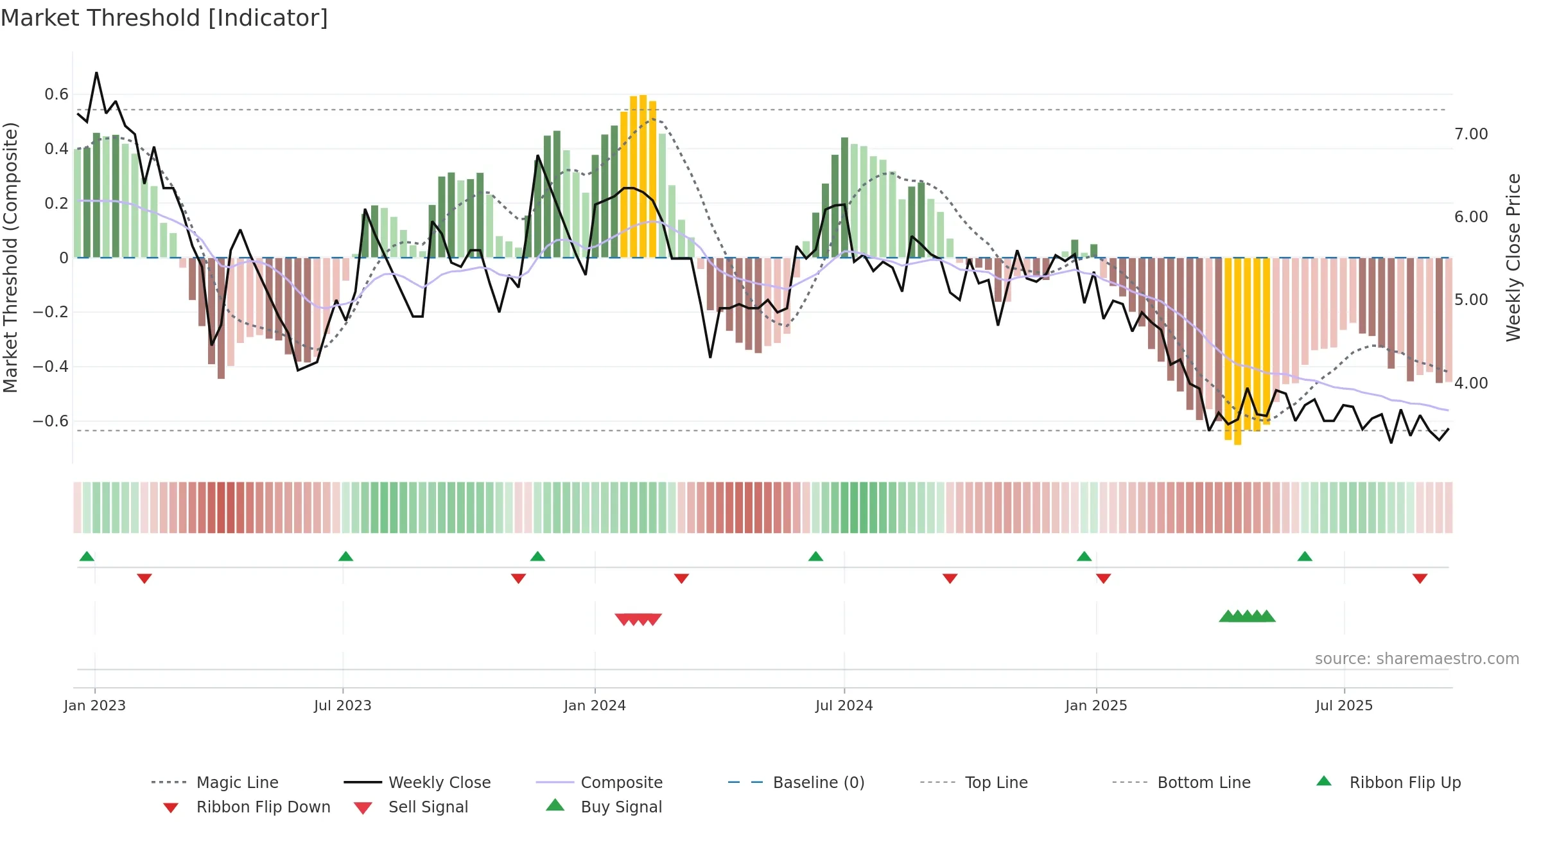Click the Jul 2023 x-axis label
The image size is (1541, 867).
343,705
